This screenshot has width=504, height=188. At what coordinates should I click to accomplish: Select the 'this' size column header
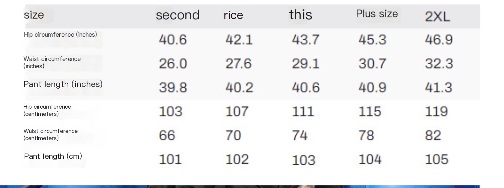(x=301, y=15)
